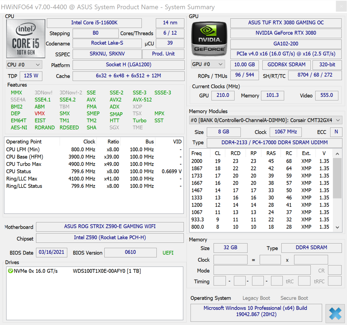
Task: Click the blue X close icon at bottom right
Action: coord(335,313)
